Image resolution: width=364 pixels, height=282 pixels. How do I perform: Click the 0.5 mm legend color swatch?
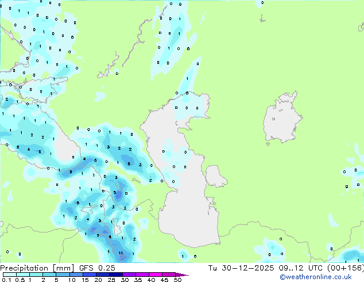(x=23, y=275)
